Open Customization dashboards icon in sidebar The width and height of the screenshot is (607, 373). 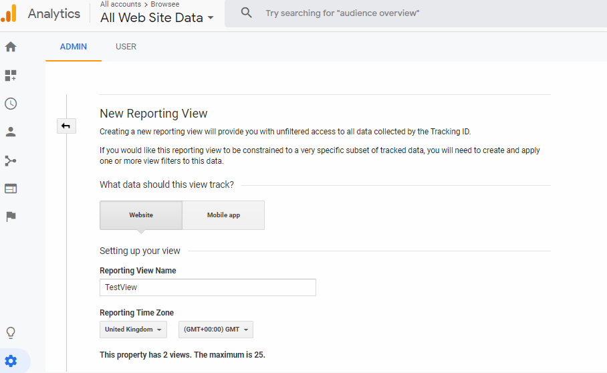pos(11,76)
